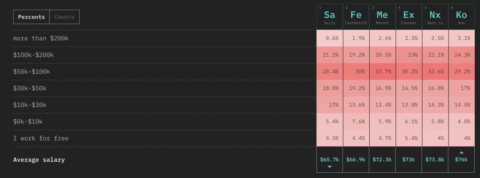Click the Koa $100k-$200k cell showing 24.3%

pyautogui.click(x=461, y=55)
